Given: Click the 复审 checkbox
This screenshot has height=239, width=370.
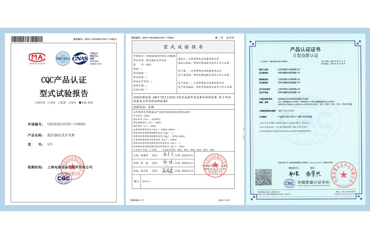Looking at the screenshot, I should pos(69,103).
